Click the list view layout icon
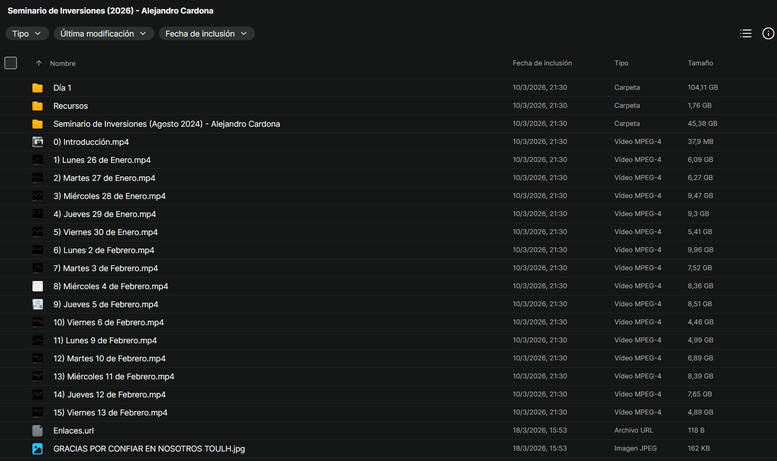 [x=745, y=33]
